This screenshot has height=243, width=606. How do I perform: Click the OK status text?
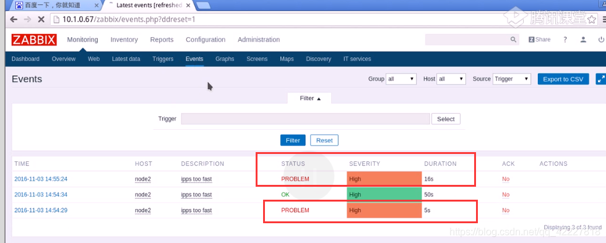click(x=285, y=194)
